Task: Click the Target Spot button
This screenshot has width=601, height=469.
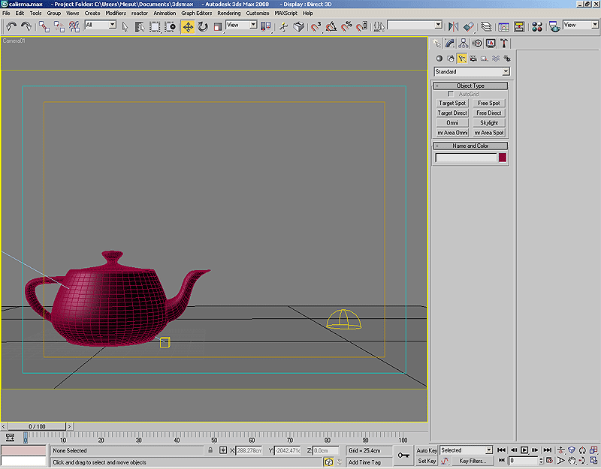Action: click(x=452, y=103)
